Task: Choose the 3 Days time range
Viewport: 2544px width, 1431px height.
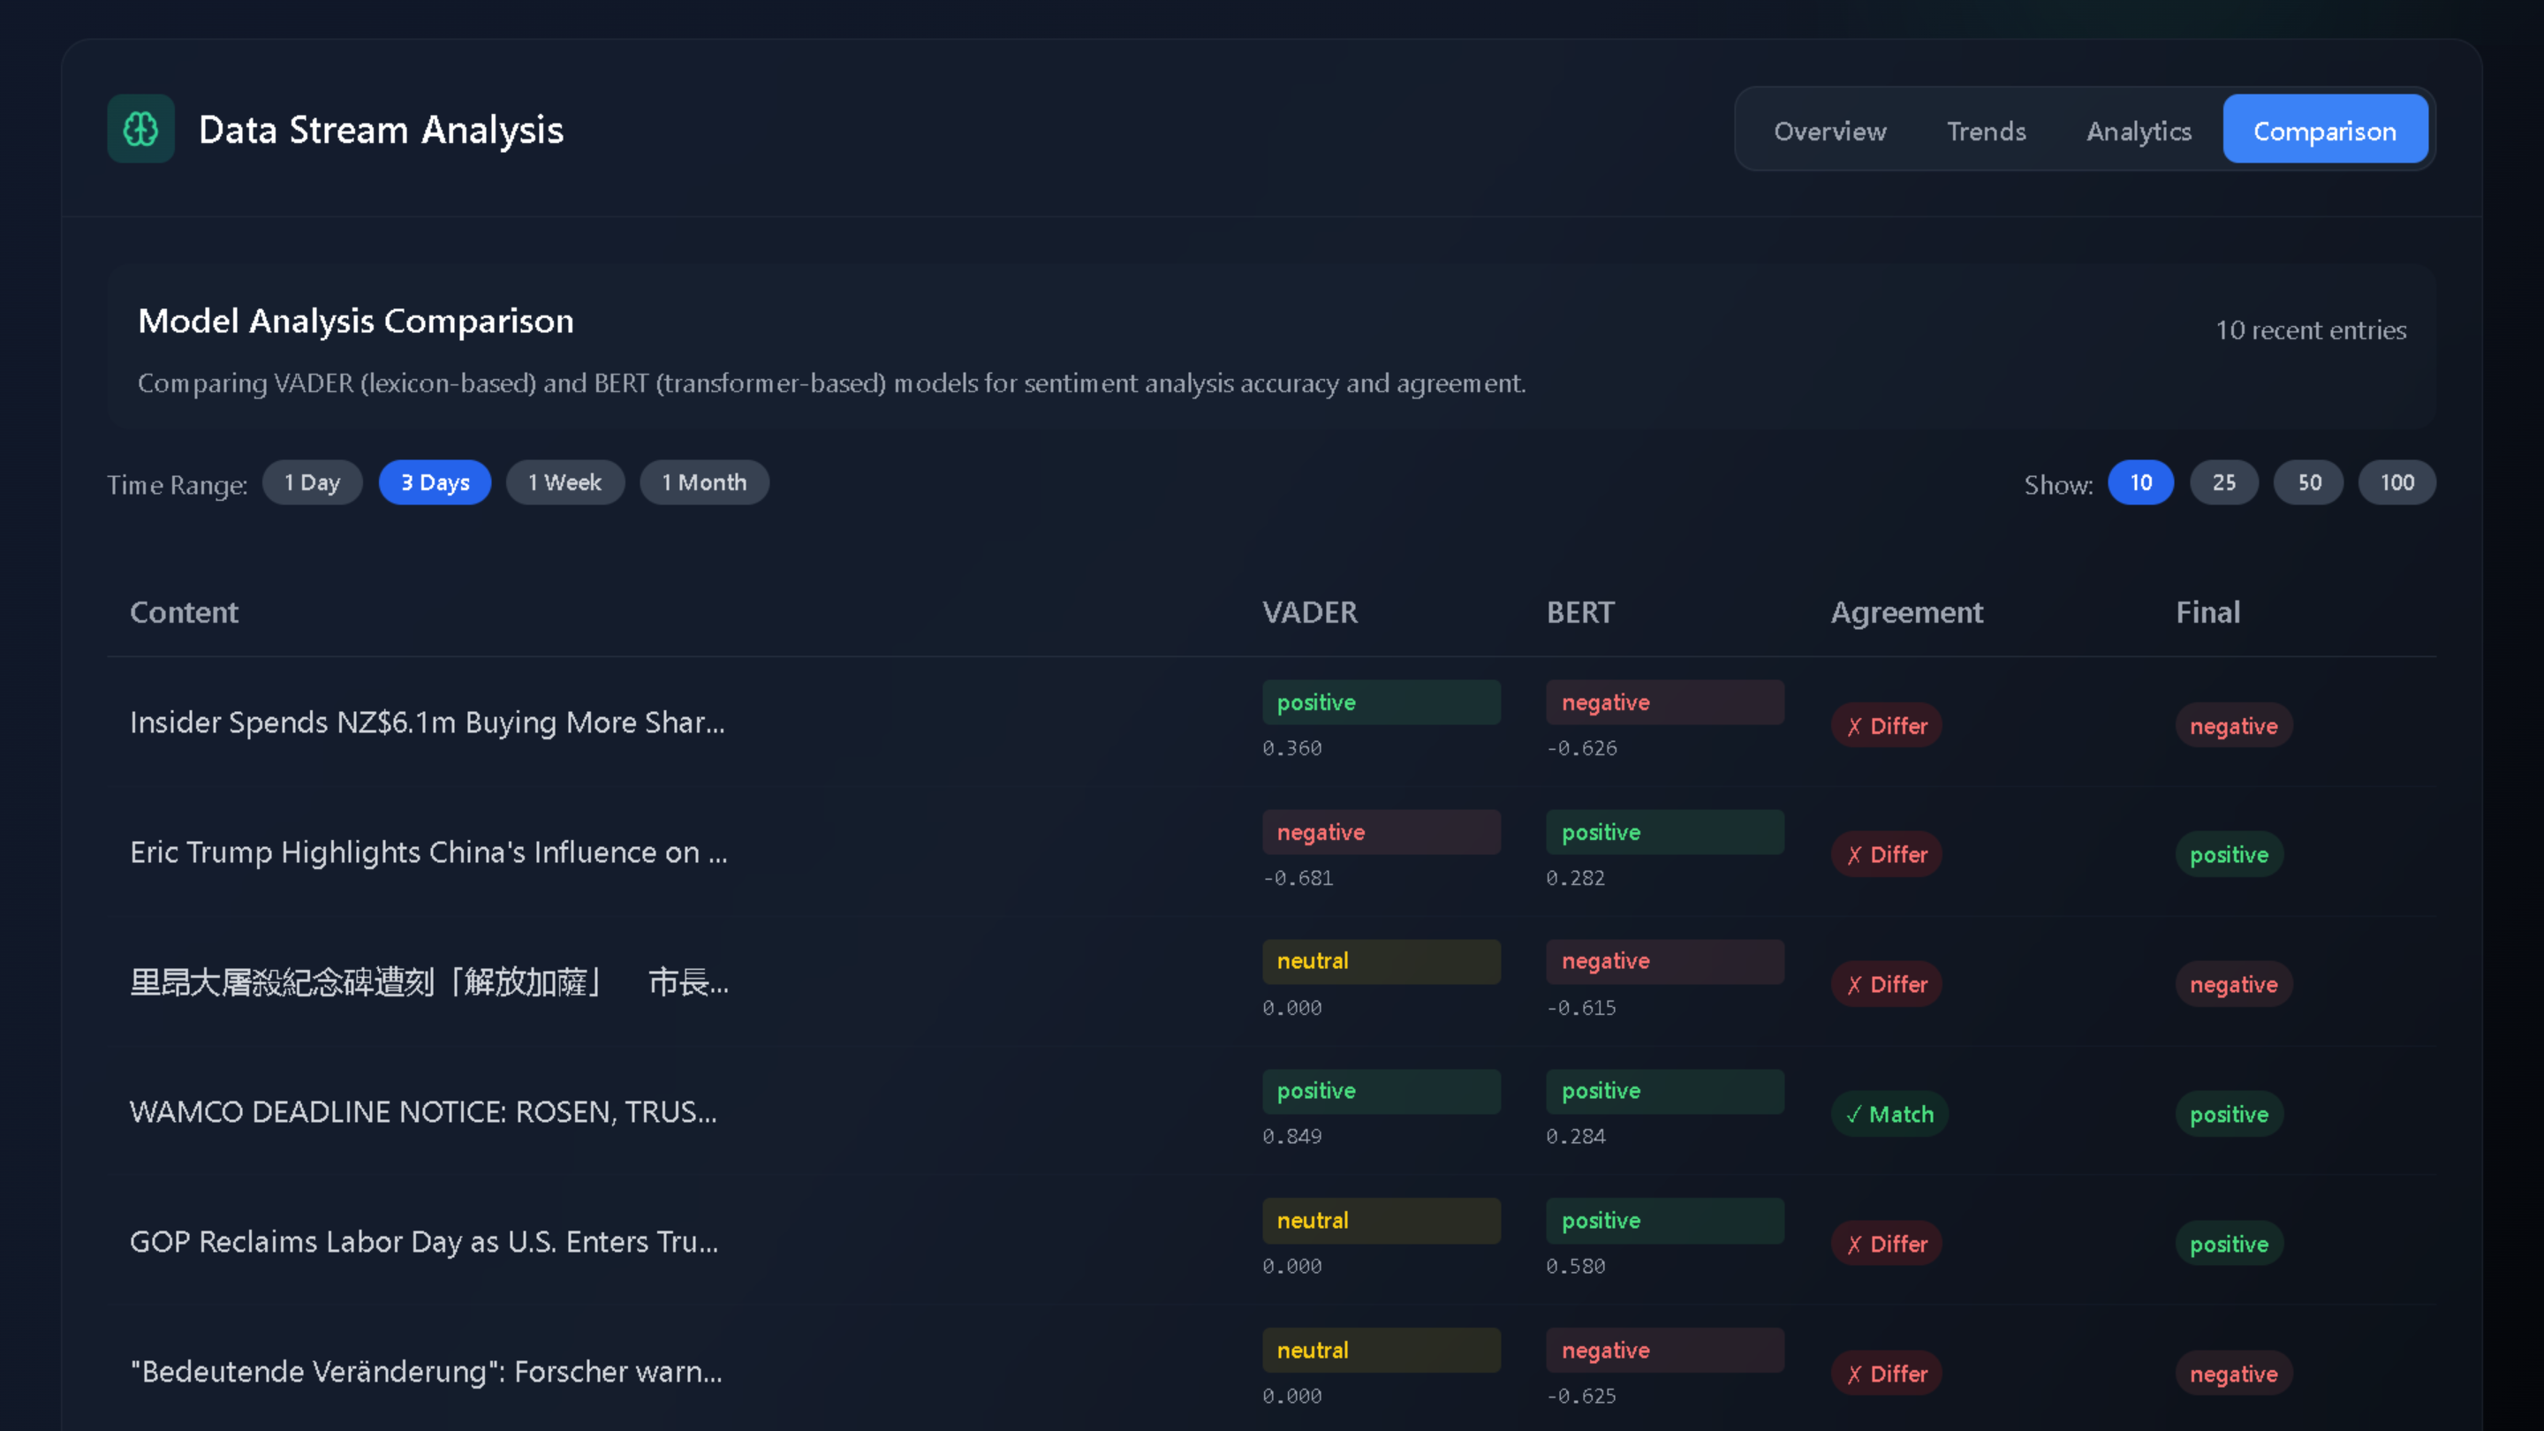Action: pos(435,483)
